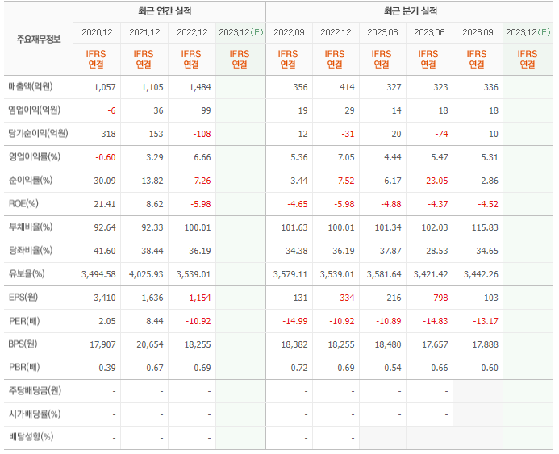Image resolution: width=559 pixels, height=454 pixels.
Task: Click the operating margin value -0.60
Action: pos(106,157)
